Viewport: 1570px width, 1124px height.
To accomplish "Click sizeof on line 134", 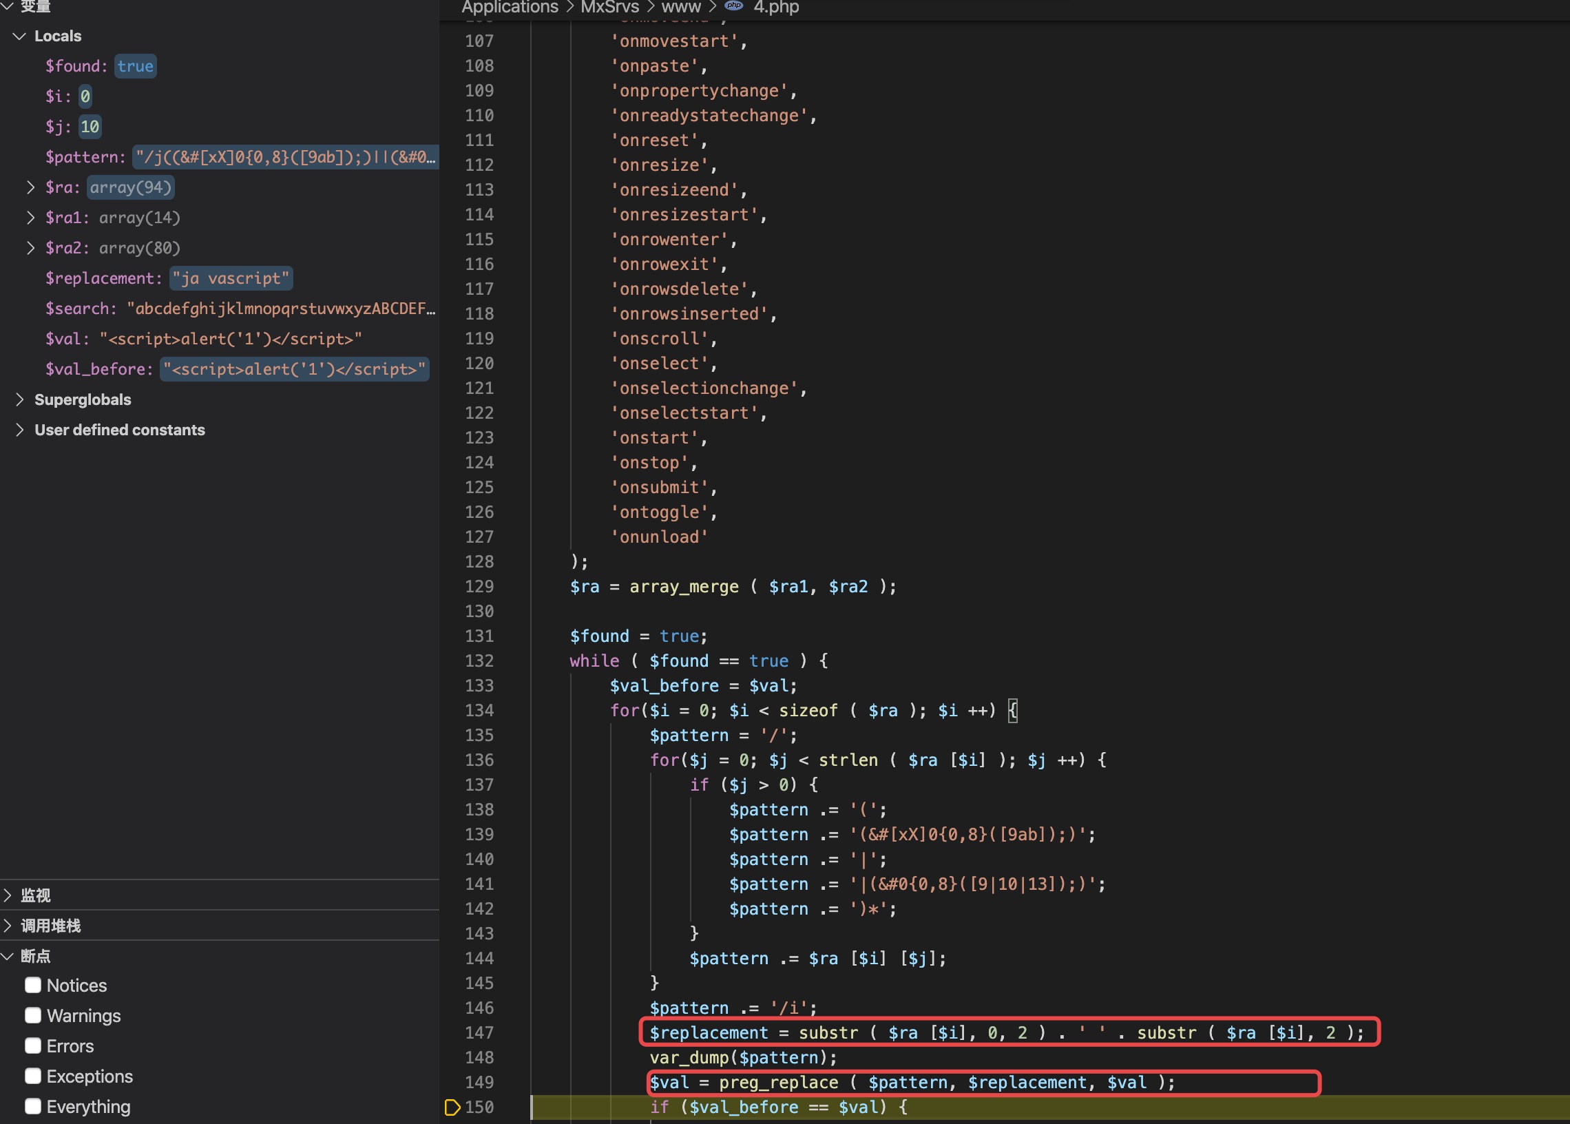I will click(808, 711).
